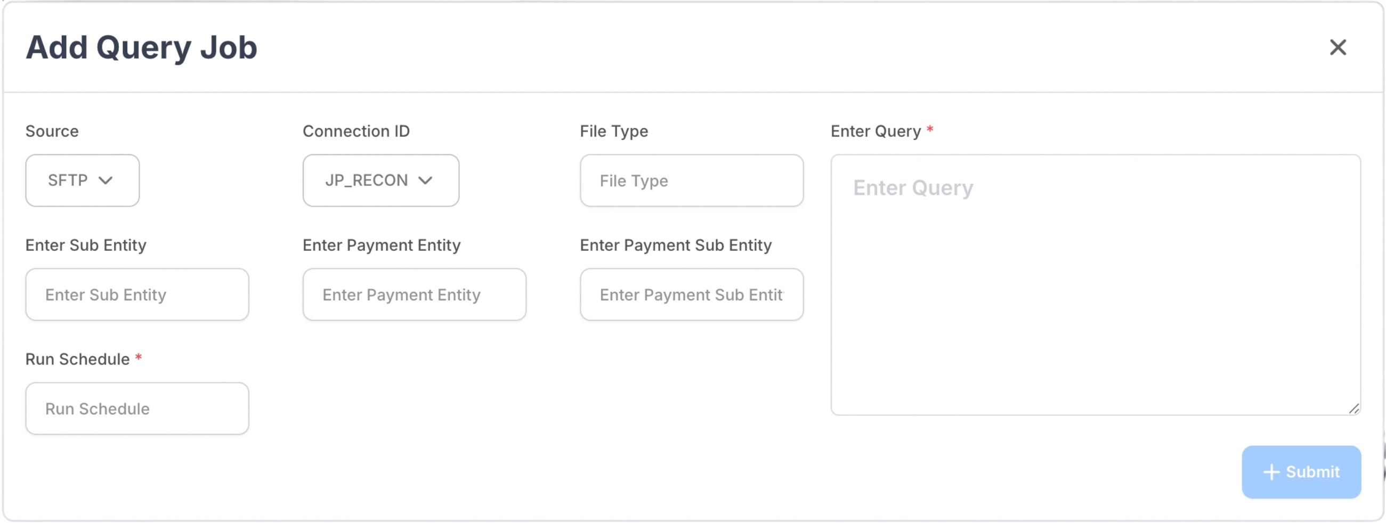Expand the JP_RECON Connection ID dropdown
The height and width of the screenshot is (523, 1386).
click(380, 181)
